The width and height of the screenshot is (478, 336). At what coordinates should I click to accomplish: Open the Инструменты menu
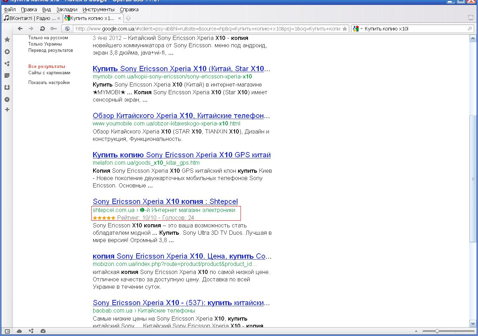click(98, 9)
